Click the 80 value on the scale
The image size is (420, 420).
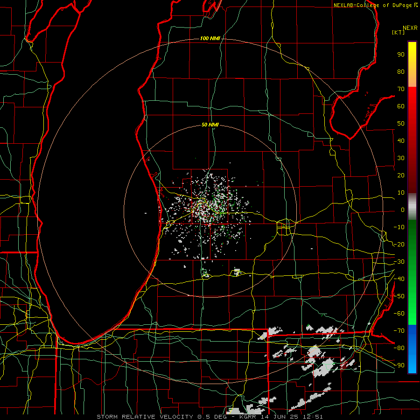click(x=401, y=72)
